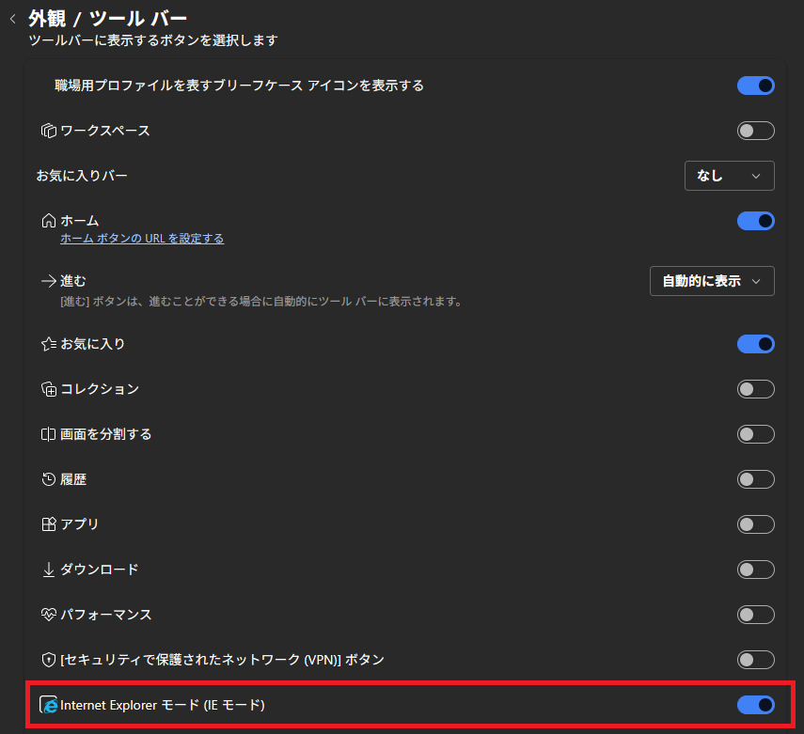Image resolution: width=804 pixels, height=734 pixels.
Task: Click the パフォーマンス heartbeat icon
Action: pyautogui.click(x=49, y=615)
